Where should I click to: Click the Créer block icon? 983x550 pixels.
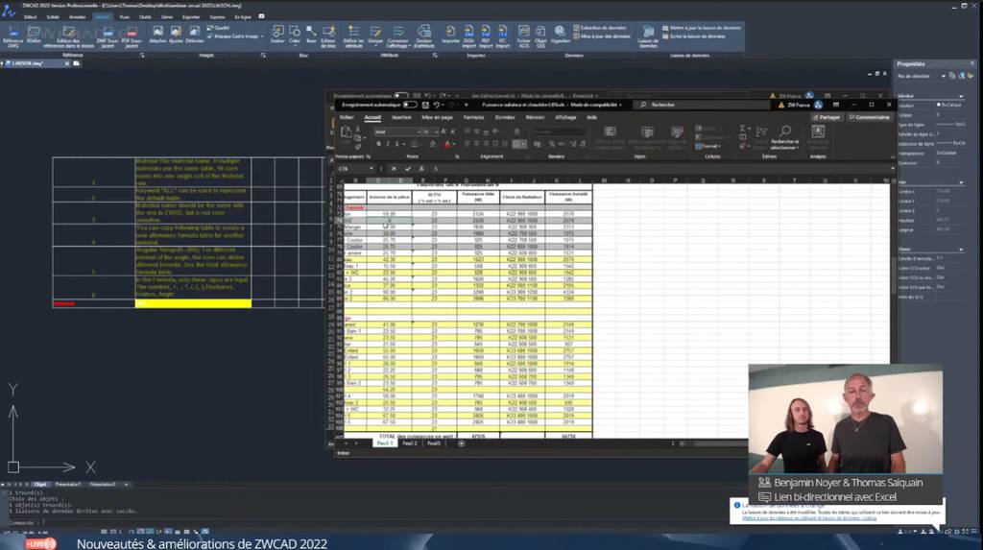point(295,35)
